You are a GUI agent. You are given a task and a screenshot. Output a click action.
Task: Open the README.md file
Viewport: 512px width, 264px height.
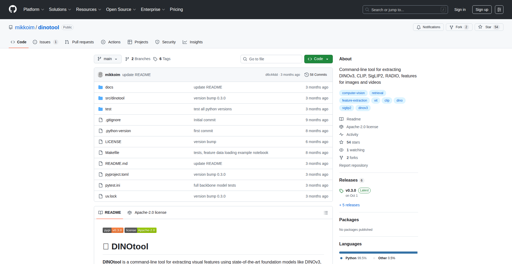pyautogui.click(x=116, y=164)
